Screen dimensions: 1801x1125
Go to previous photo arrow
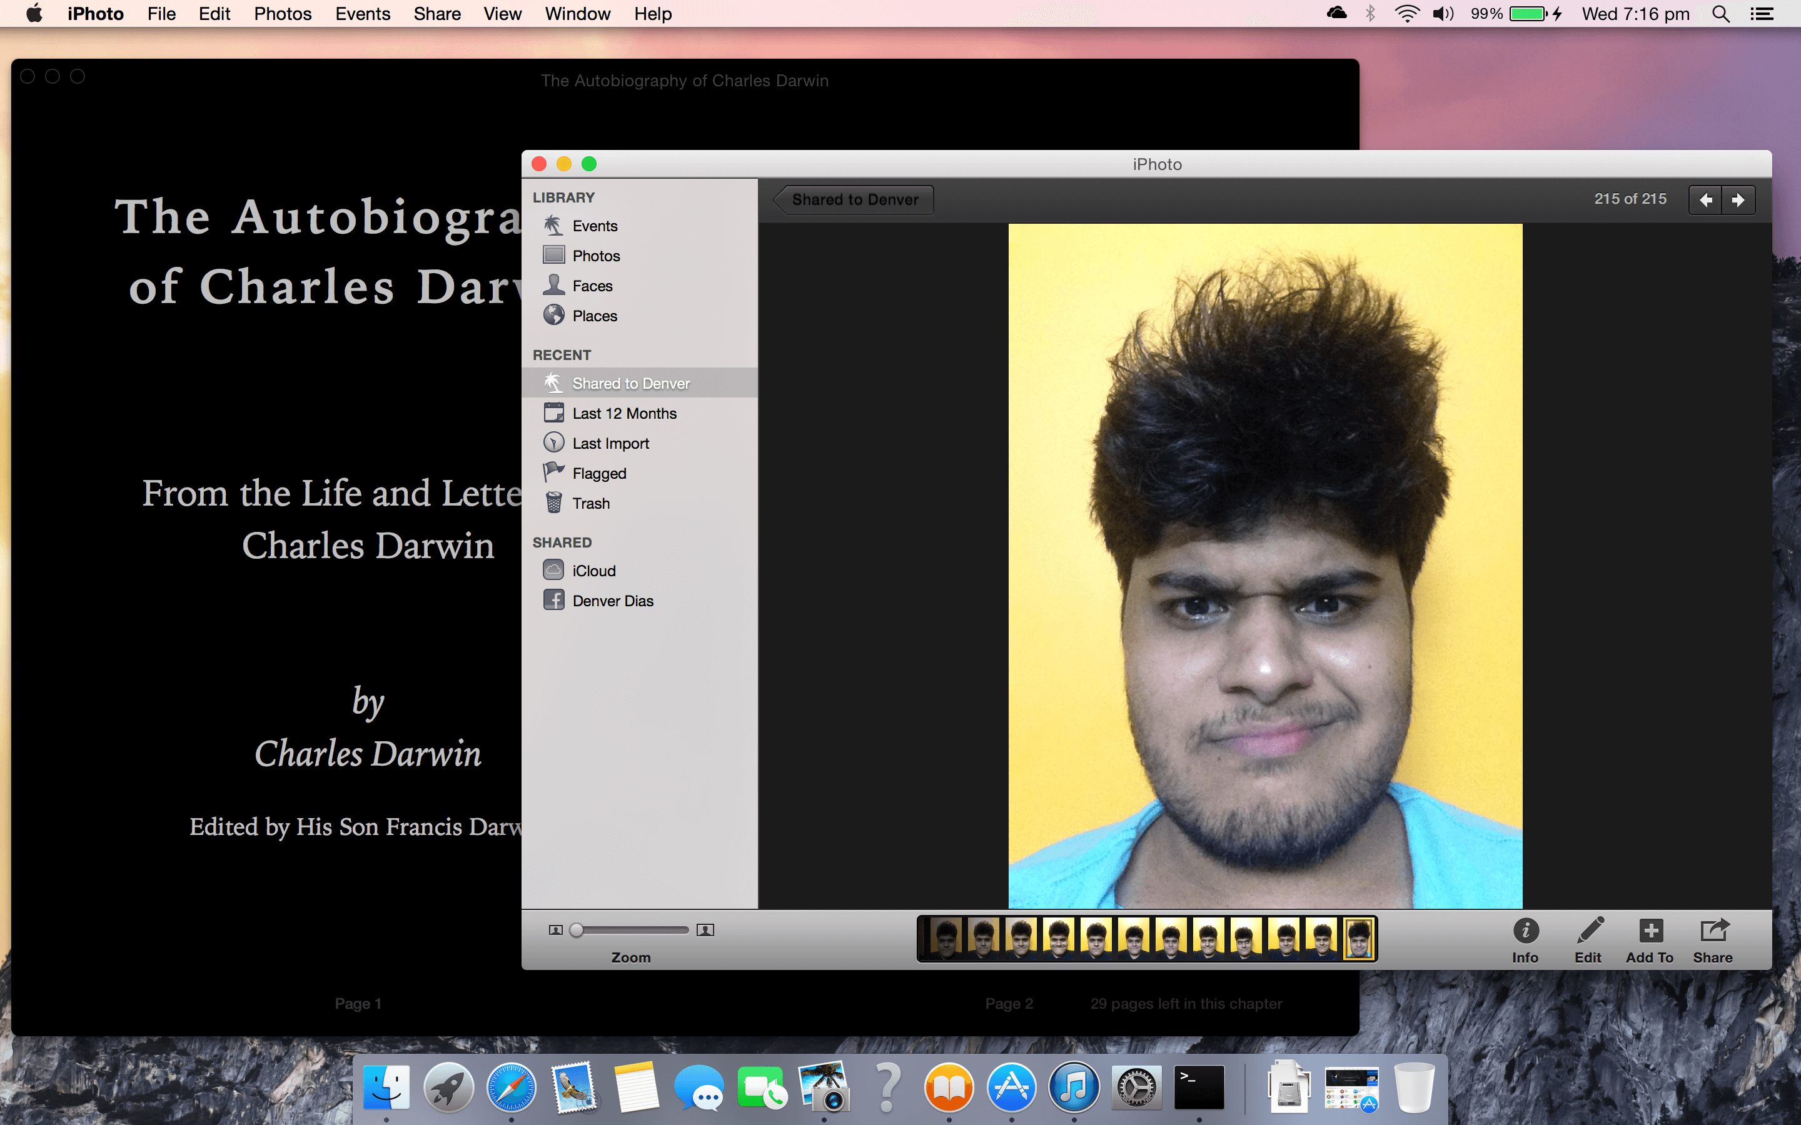coord(1706,199)
